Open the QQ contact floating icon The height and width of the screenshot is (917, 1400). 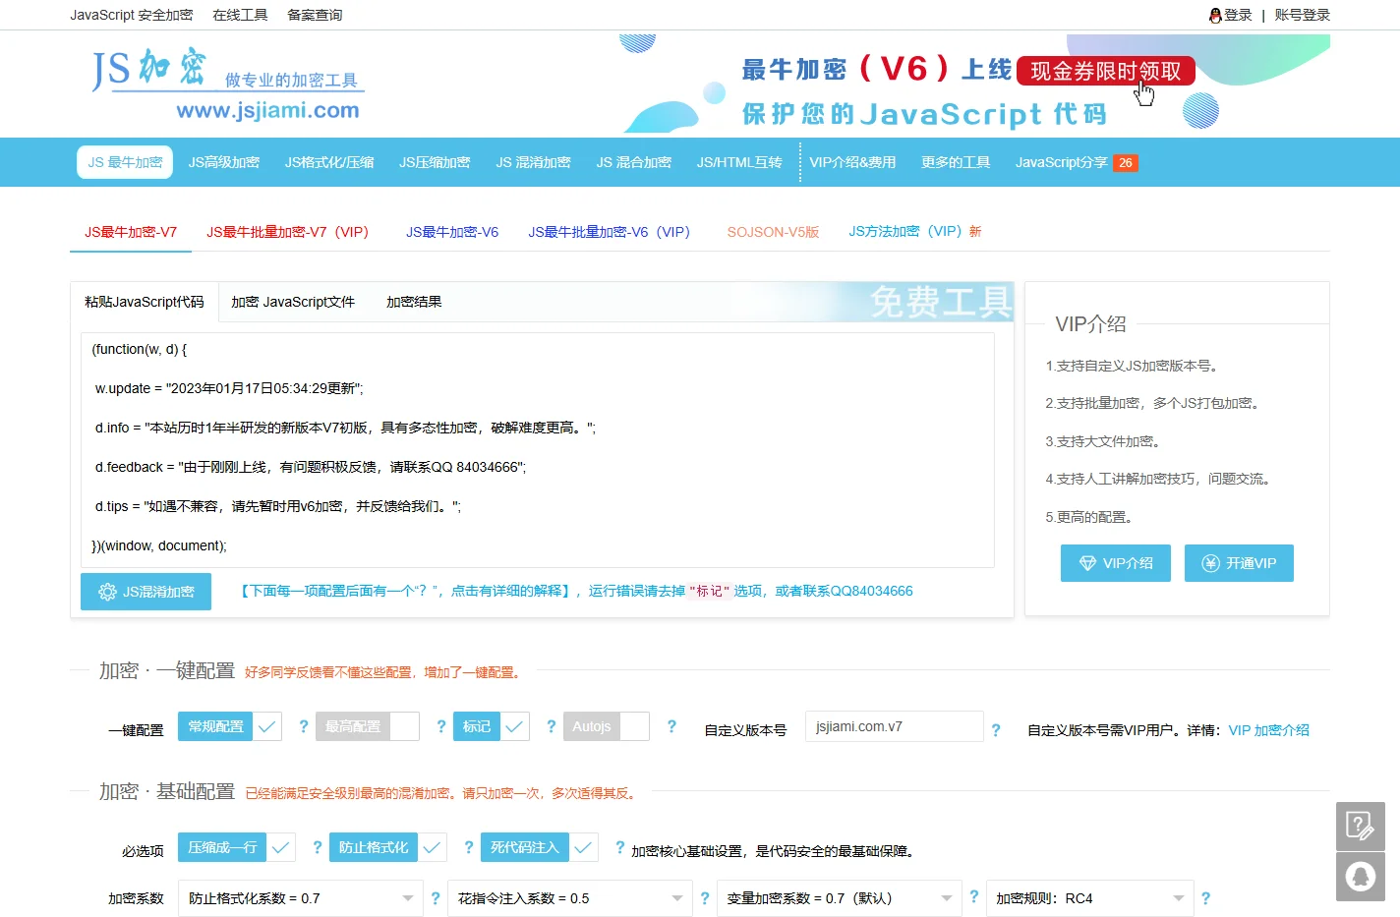[x=1361, y=877]
